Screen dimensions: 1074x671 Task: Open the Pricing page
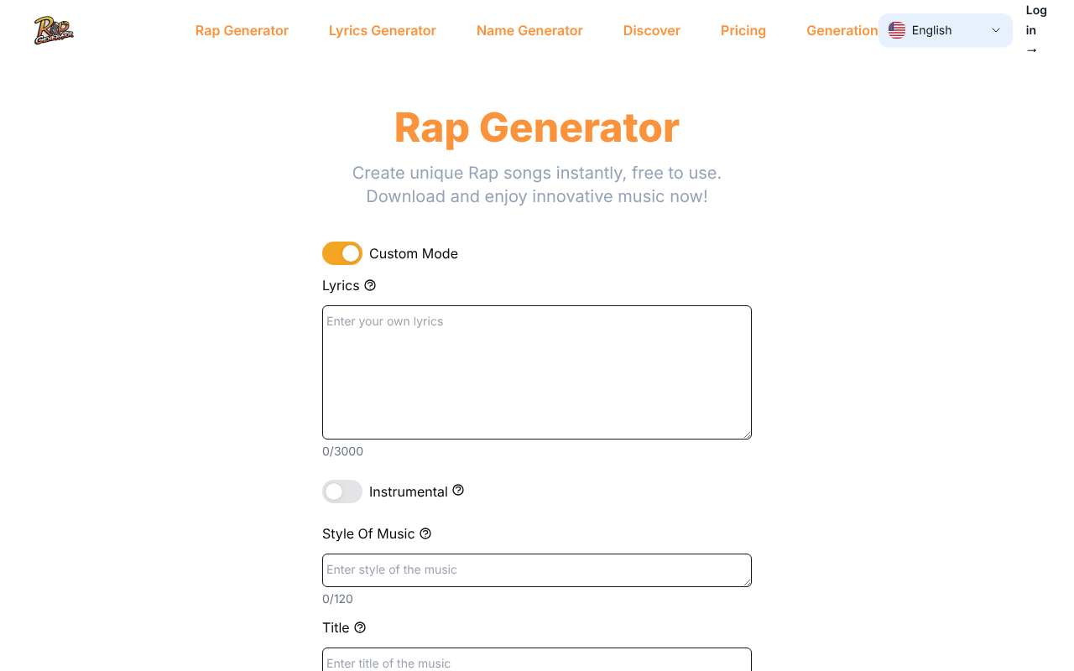pyautogui.click(x=743, y=30)
